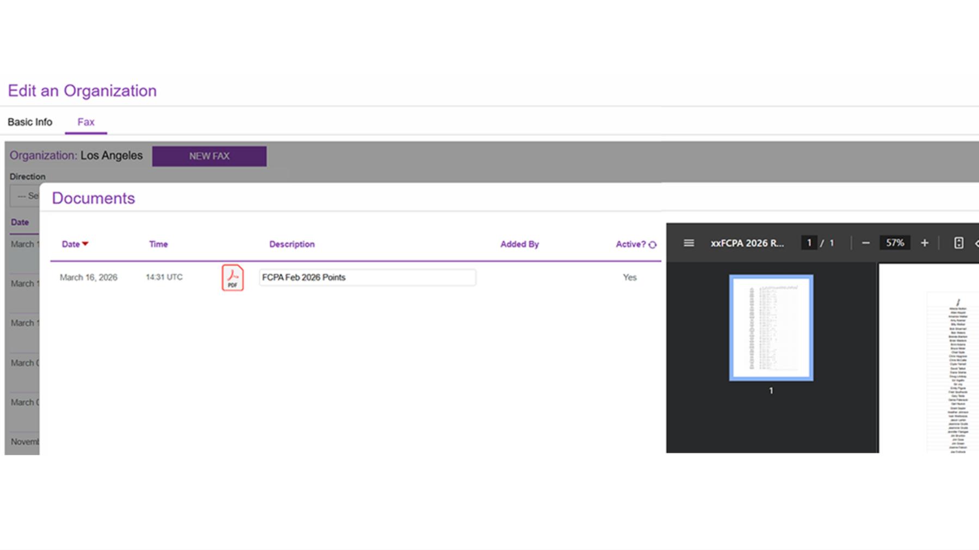Click the 14:31 UTC time cell
979x550 pixels.
(164, 277)
